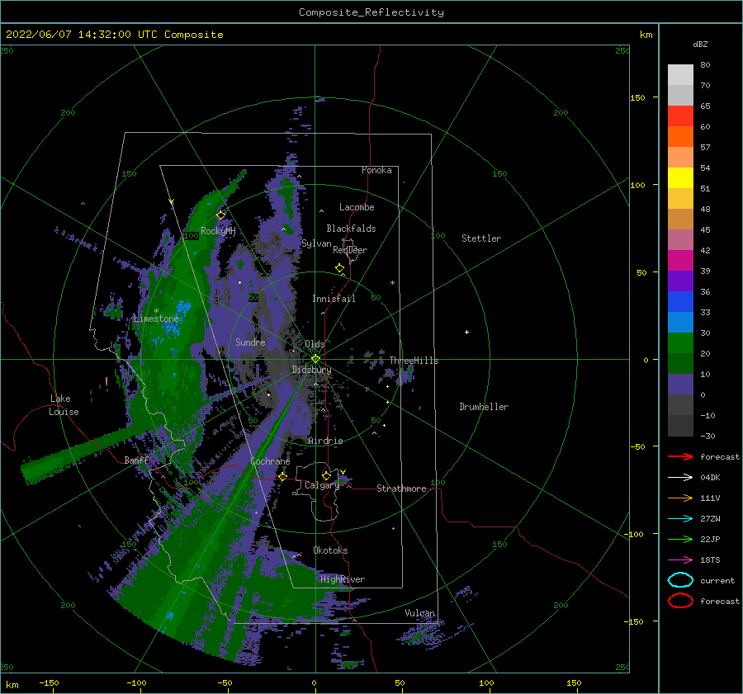This screenshot has width=743, height=694.
Task: Click the Sundre city label
Action: pos(250,342)
